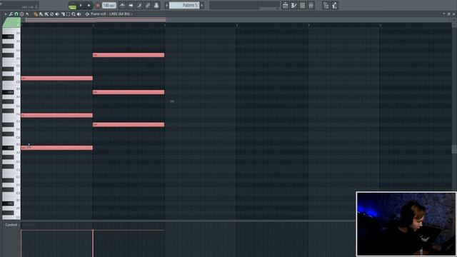
Task: Toggle the magnet Snap option
Action: pyautogui.click(x=16, y=14)
